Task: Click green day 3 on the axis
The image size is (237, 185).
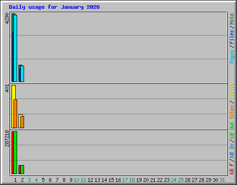Action: click(x=29, y=180)
